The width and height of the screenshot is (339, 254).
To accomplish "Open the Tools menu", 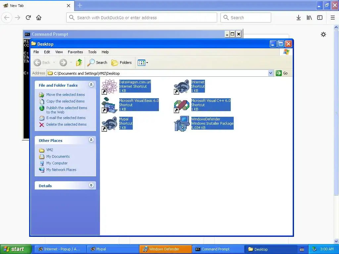I will [x=92, y=52].
